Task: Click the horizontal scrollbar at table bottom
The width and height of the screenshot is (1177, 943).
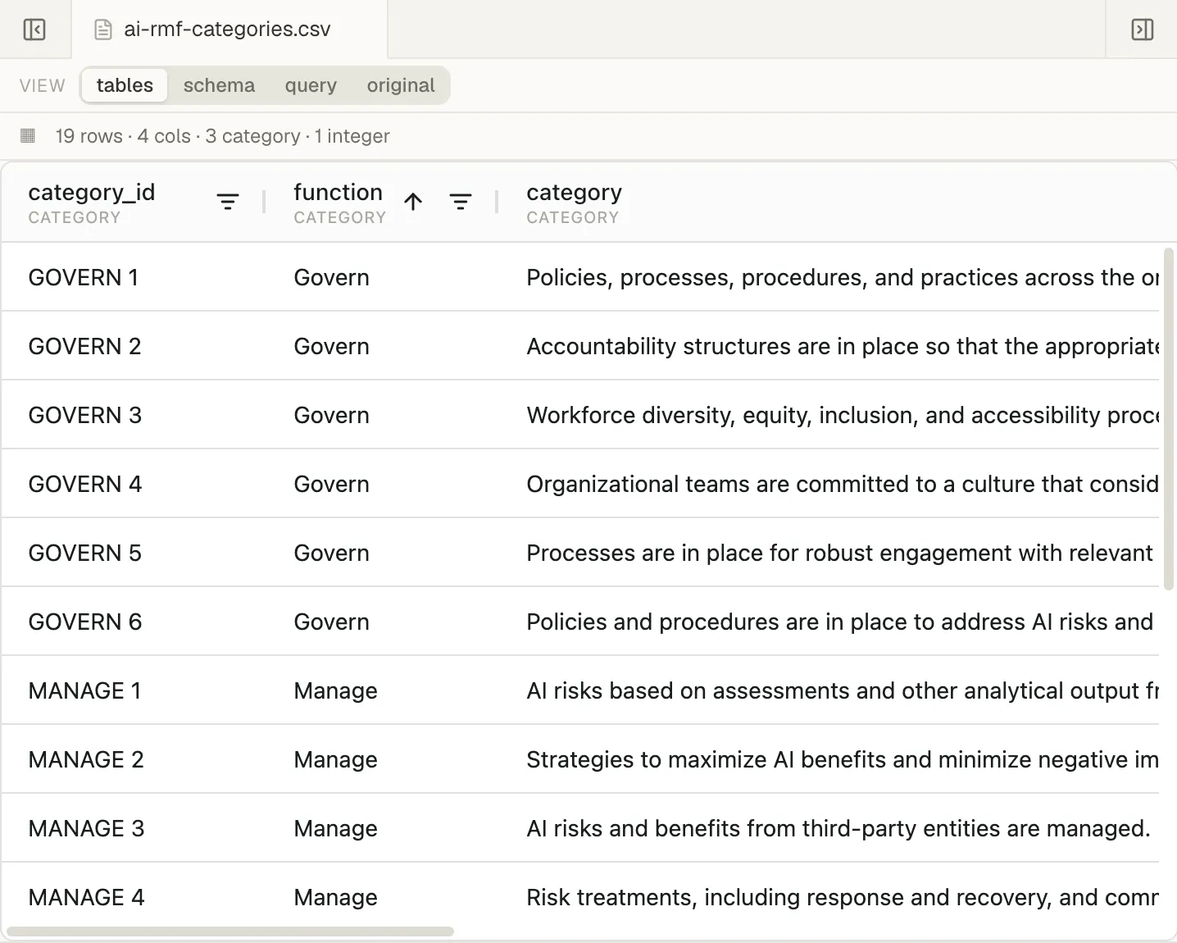Action: (x=230, y=932)
